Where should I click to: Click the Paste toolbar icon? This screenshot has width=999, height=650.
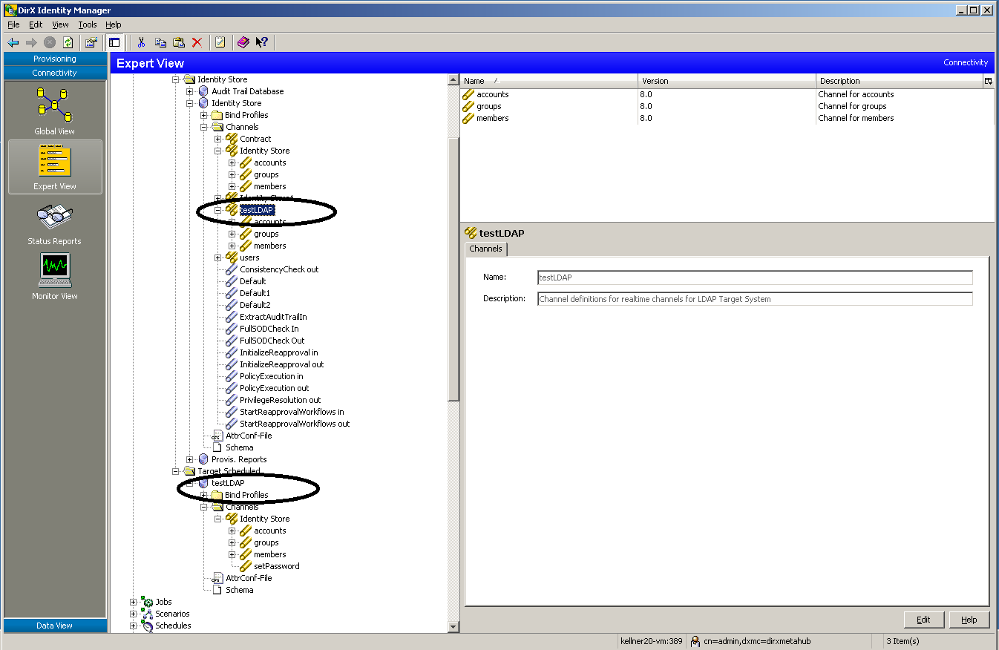[179, 42]
